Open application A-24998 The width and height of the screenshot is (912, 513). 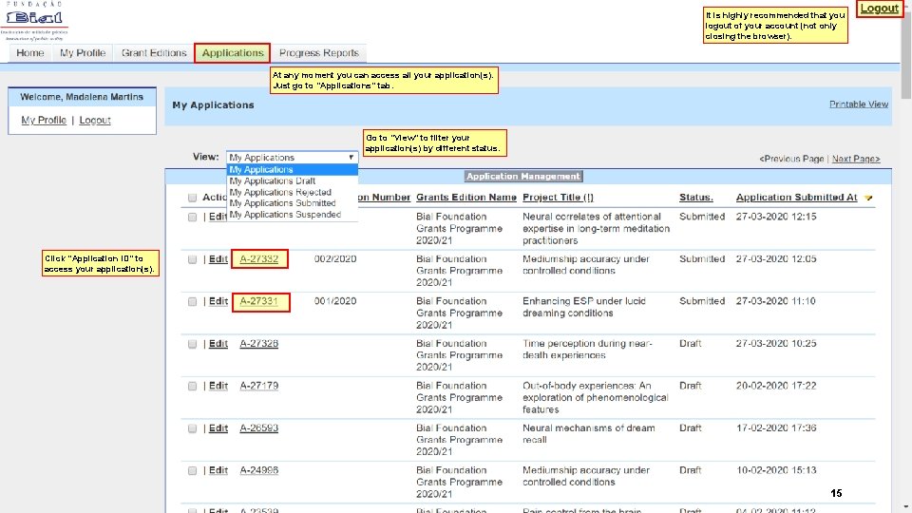[x=258, y=470]
